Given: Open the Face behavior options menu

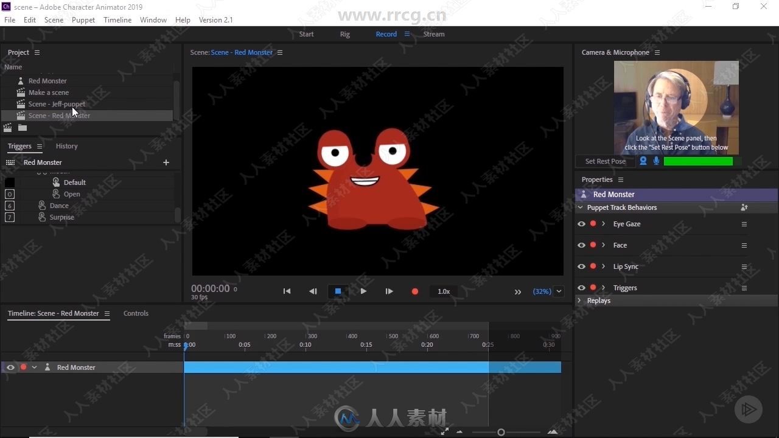Looking at the screenshot, I should pyautogui.click(x=744, y=245).
